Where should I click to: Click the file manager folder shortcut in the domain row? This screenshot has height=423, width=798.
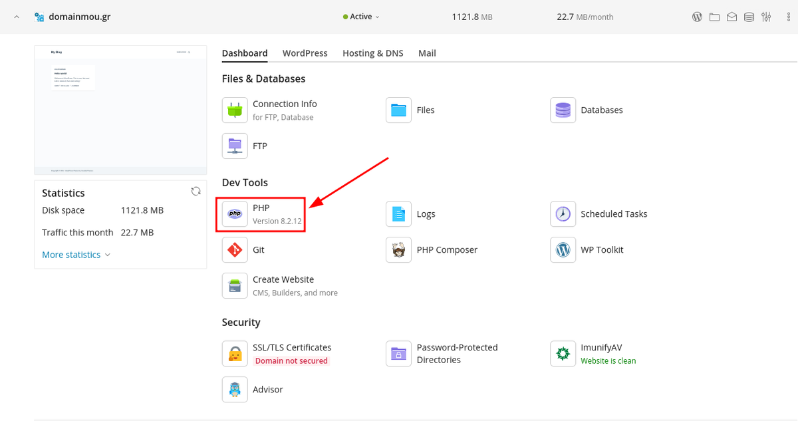[714, 17]
